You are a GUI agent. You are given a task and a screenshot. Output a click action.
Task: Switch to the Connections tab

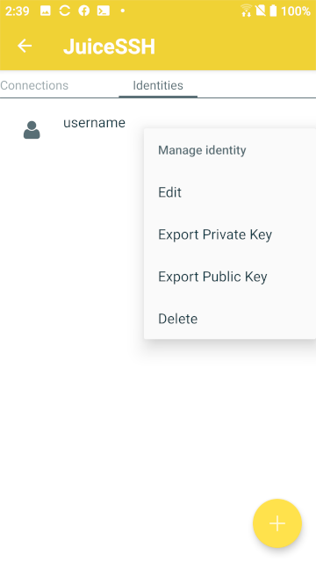click(x=34, y=85)
